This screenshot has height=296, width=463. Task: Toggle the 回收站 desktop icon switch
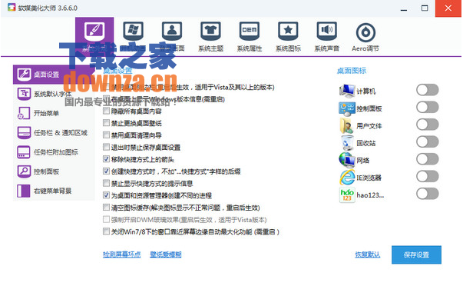click(427, 142)
